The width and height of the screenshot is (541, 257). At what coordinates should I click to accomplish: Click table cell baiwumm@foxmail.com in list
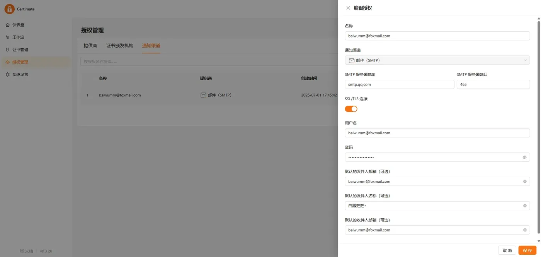120,95
